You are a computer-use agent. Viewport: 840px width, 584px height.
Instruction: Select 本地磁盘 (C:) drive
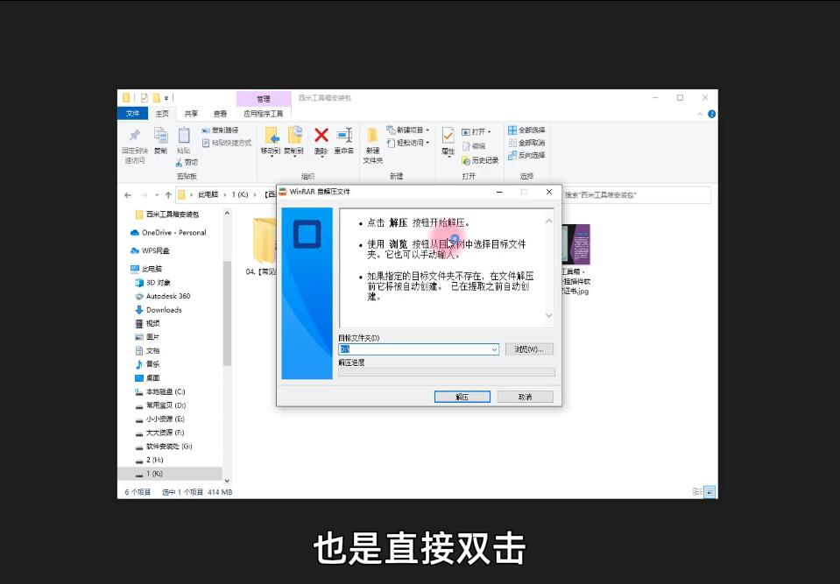[160, 392]
